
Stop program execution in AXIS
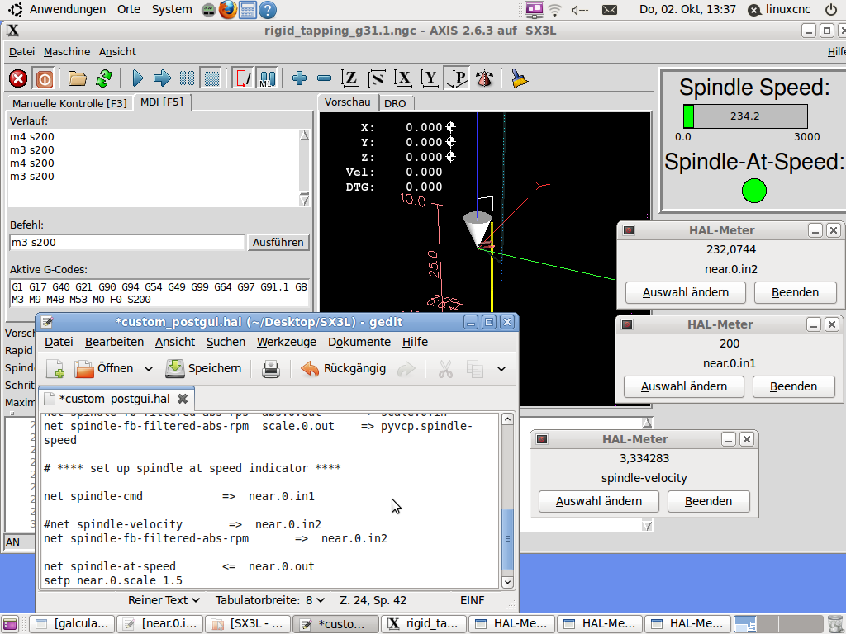point(211,78)
